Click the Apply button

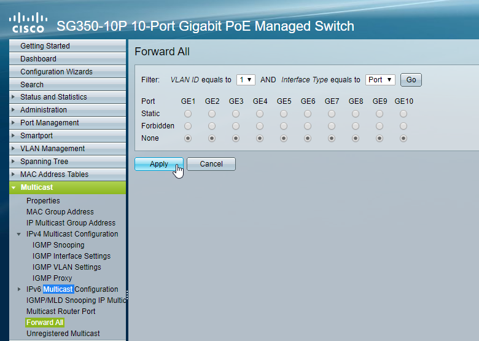tap(159, 164)
